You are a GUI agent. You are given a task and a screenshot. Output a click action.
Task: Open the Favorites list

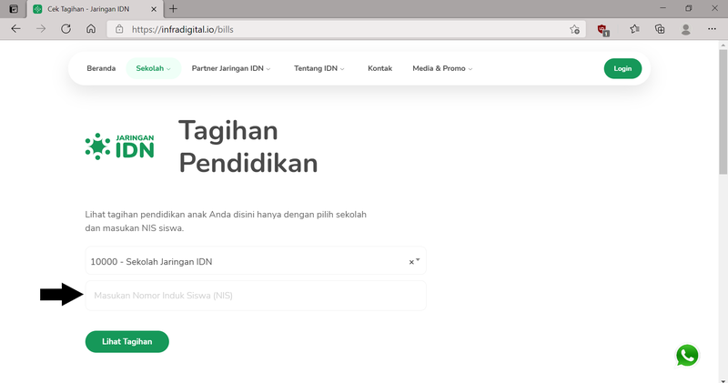pyautogui.click(x=634, y=29)
